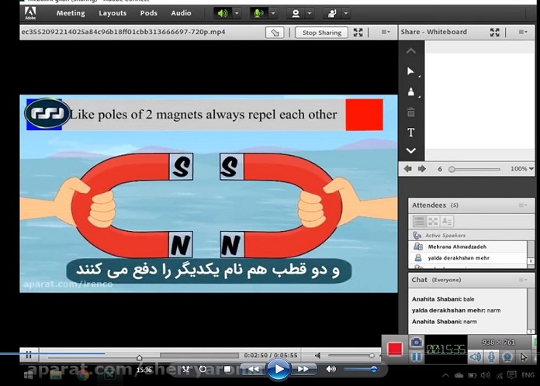Toggle the microphone button in top bar
540x386 pixels.
point(258,13)
